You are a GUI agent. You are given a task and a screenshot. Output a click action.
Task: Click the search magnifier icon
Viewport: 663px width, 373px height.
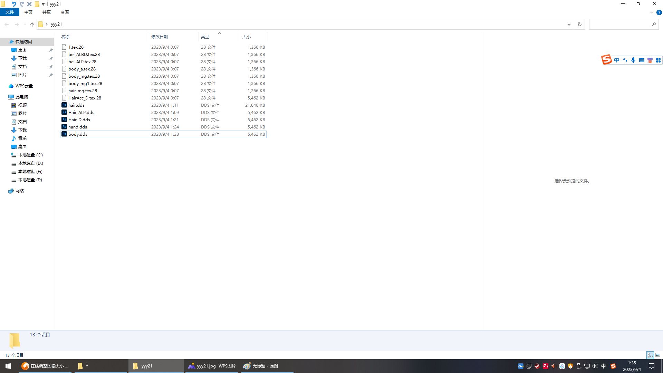[x=654, y=25]
